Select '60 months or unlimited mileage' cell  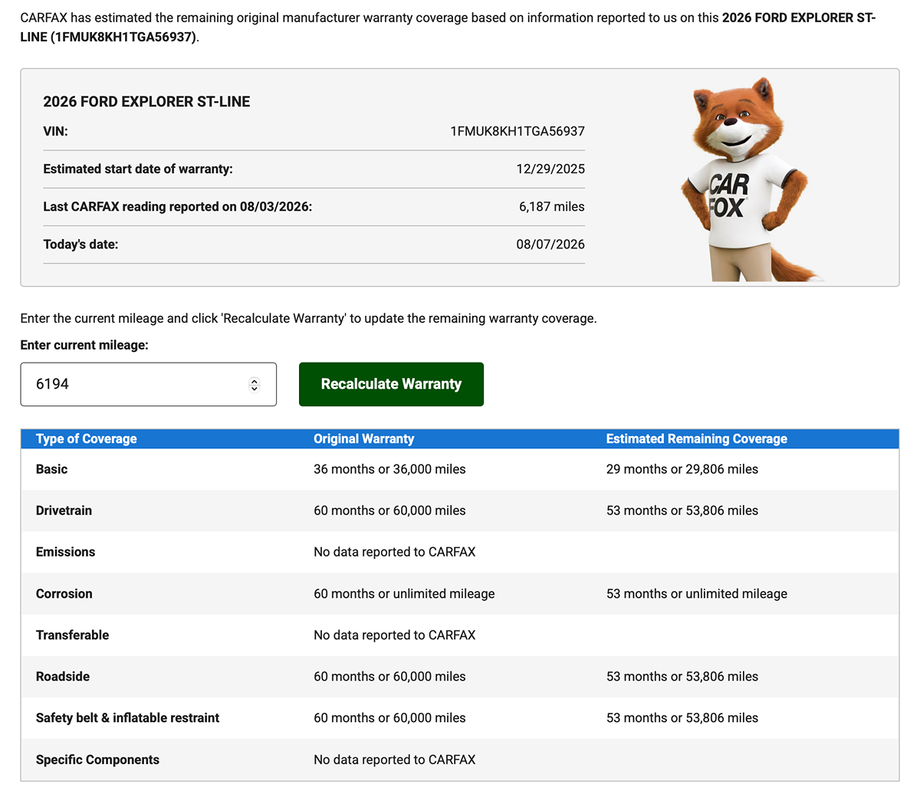(x=404, y=593)
